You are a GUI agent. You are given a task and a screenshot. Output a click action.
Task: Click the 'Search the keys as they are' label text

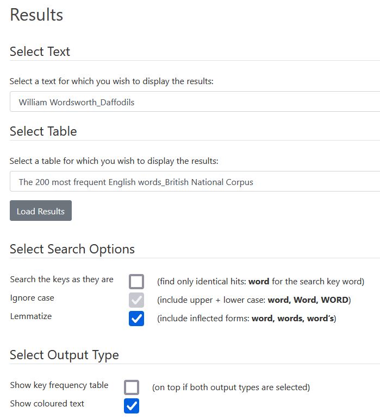[x=61, y=279]
